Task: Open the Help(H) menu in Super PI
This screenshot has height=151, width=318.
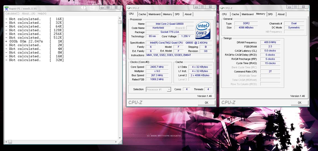Action: point(42,14)
